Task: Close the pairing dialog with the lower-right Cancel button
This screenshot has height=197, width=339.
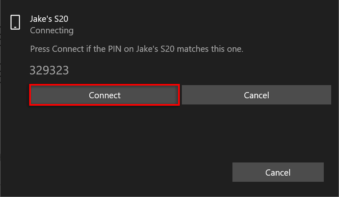Action: [278, 172]
